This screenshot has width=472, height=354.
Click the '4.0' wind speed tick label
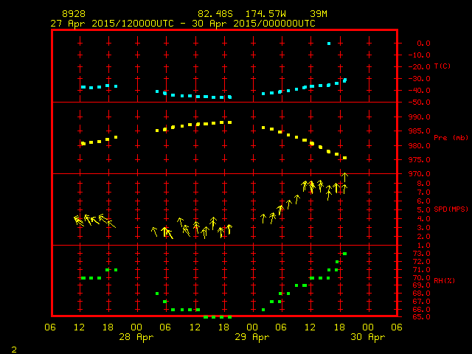423,219
